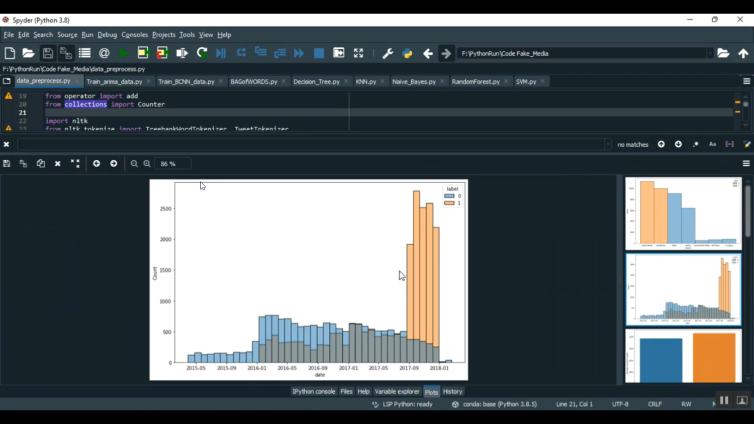The width and height of the screenshot is (754, 424).
Task: Expand the working directory path dropdown
Action: (x=710, y=53)
